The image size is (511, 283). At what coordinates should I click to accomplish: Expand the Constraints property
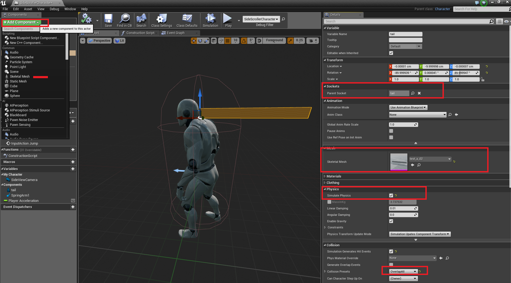coord(325,227)
